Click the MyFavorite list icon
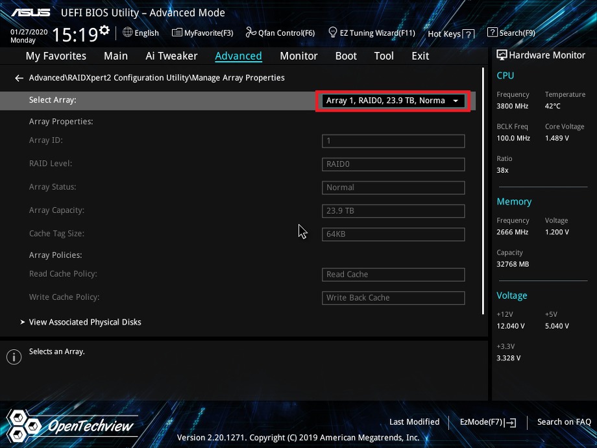Viewport: 597px width, 448px height. [x=177, y=32]
